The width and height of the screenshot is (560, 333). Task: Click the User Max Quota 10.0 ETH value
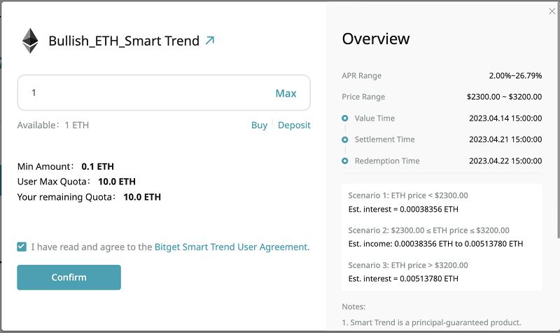117,182
